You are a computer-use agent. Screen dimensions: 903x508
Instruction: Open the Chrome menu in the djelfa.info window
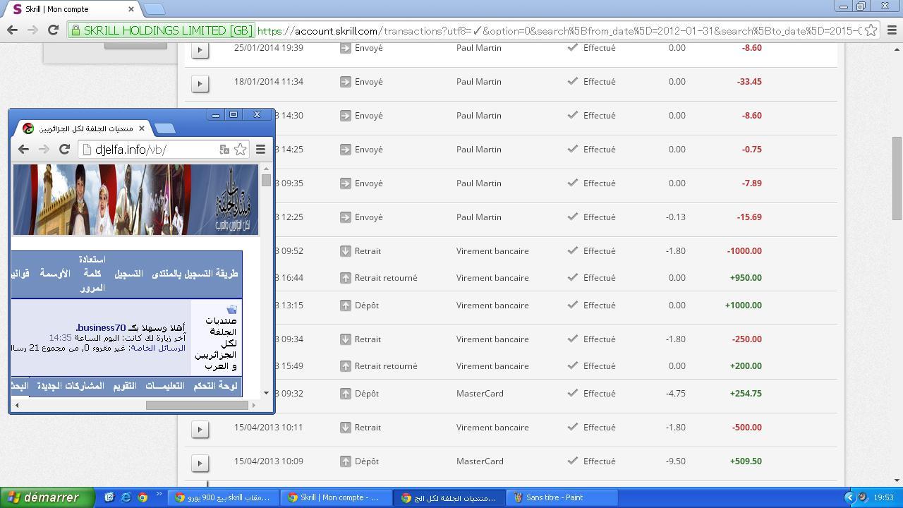[260, 149]
